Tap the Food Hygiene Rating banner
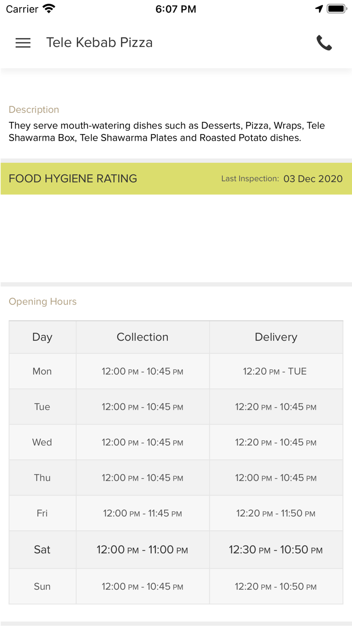 coord(73,178)
